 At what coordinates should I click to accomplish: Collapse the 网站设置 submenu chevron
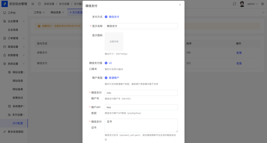(24, 72)
